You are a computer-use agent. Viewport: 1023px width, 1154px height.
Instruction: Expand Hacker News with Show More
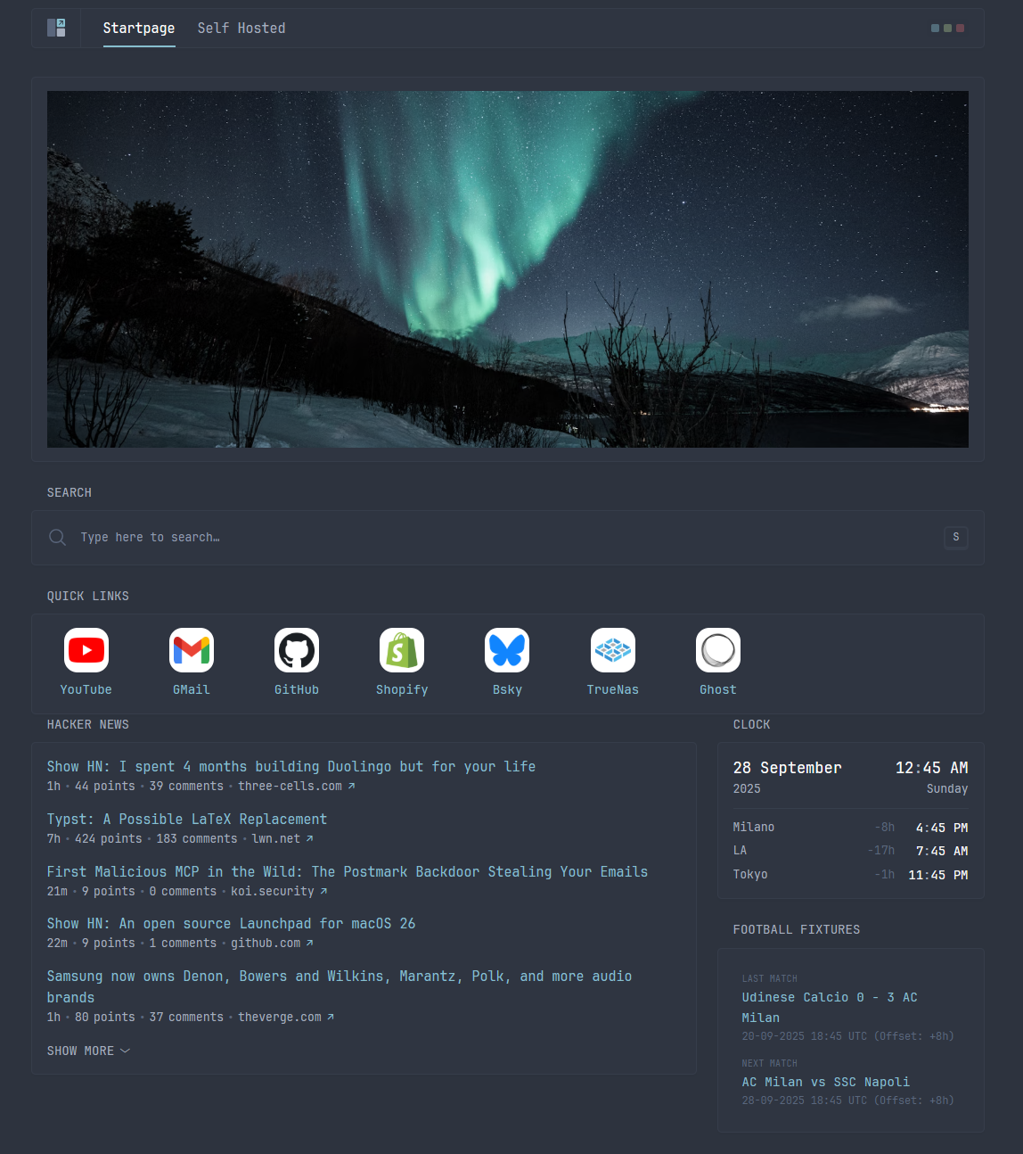click(88, 1051)
